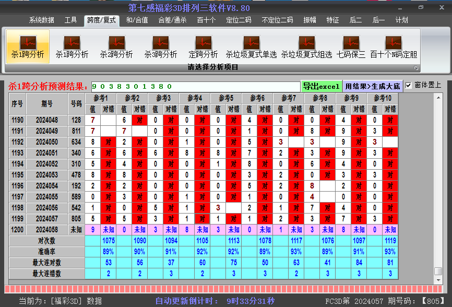Click the 杀1跨分析预测结果 label
The image size is (452, 307).
(x=48, y=86)
